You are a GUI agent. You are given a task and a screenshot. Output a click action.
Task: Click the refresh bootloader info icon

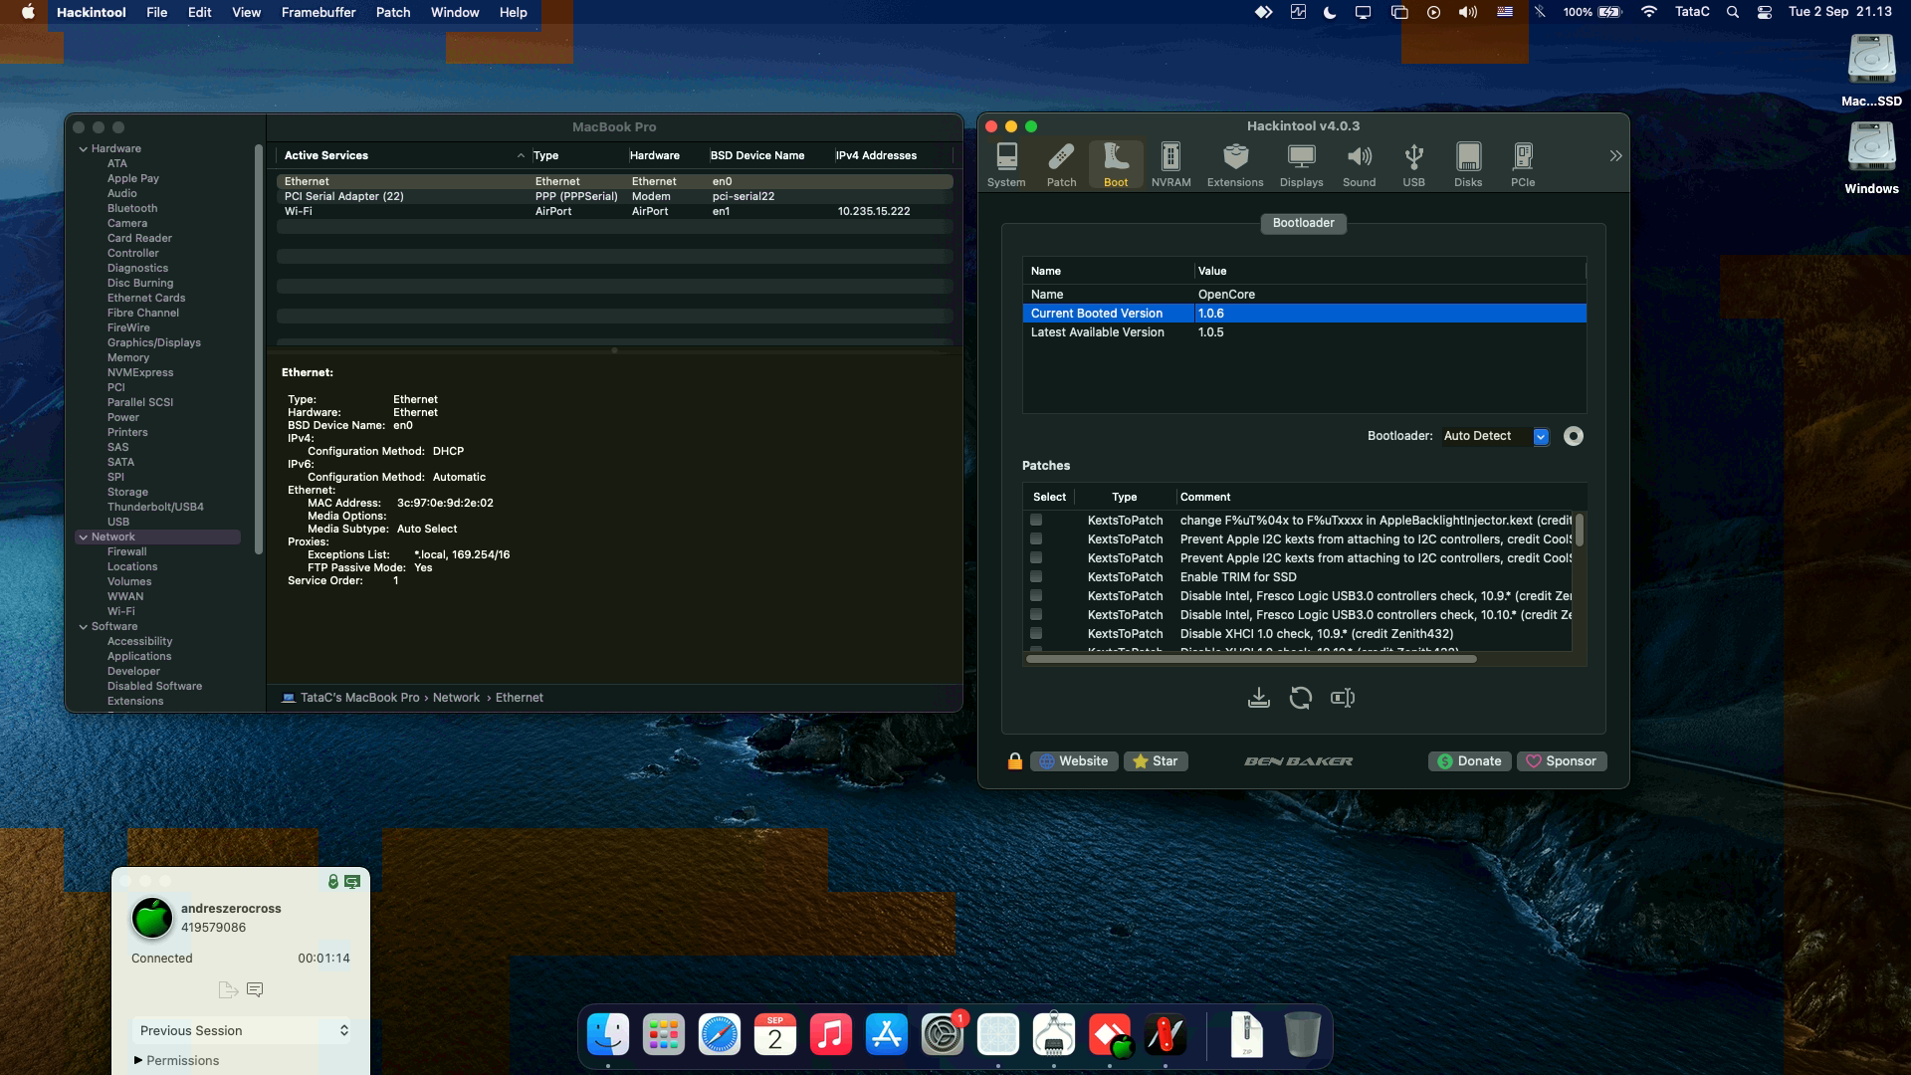tap(1300, 697)
